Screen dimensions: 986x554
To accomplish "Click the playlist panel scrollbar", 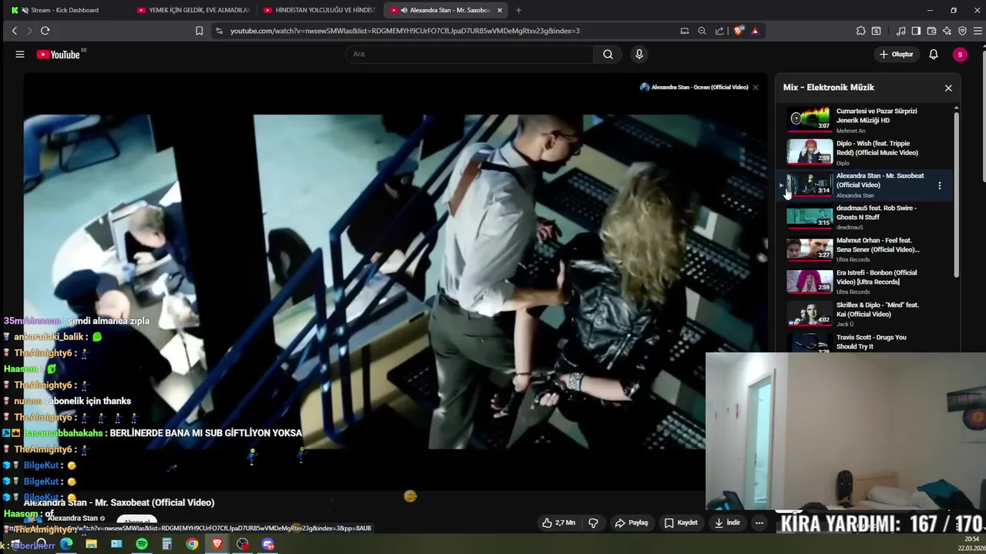I will 957,195.
